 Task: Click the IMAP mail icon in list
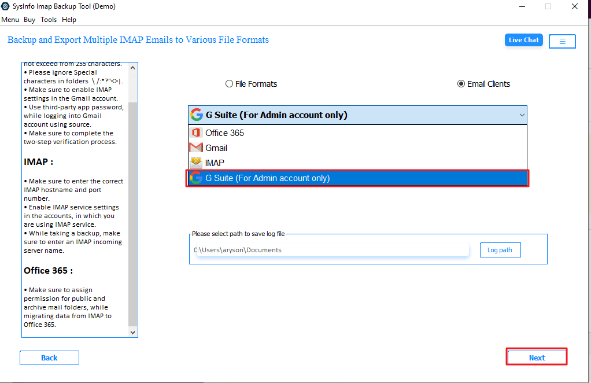click(196, 163)
